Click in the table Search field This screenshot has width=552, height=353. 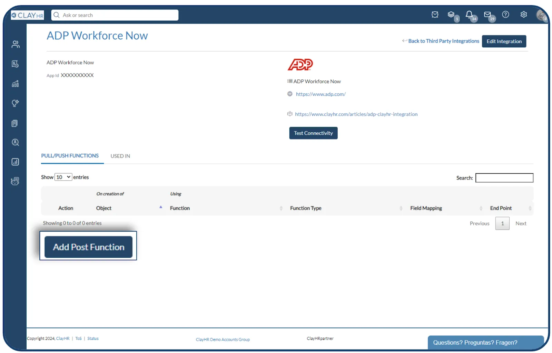[504, 178]
